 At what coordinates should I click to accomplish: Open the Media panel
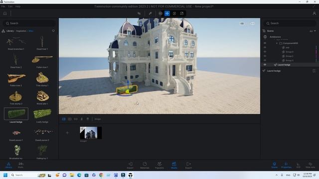174,166
